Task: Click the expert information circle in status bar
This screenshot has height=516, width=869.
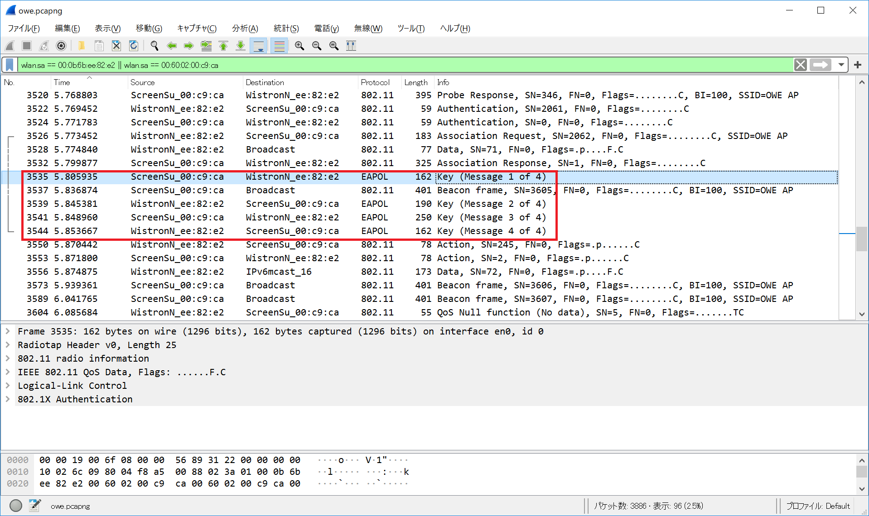Action: [x=16, y=506]
